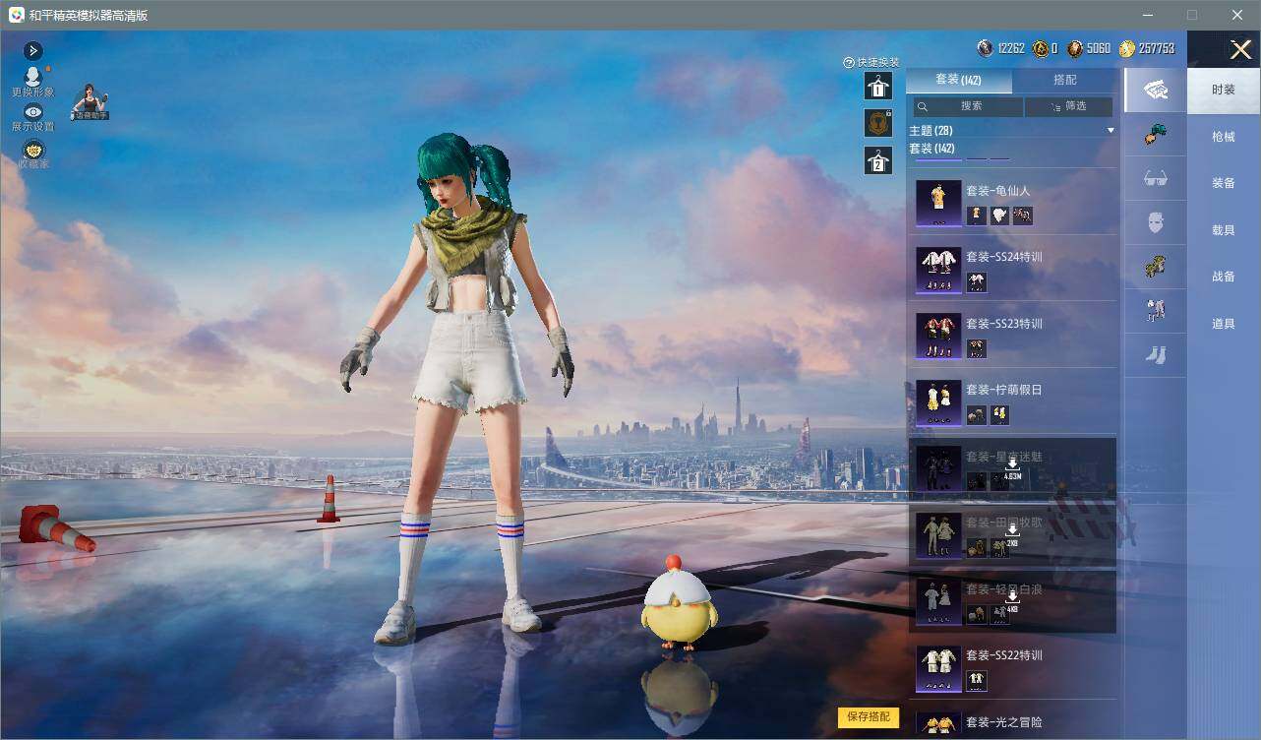Click the 套装-龟仙人 outfit name
Viewport: 1261px width, 740px height.
[x=997, y=191]
